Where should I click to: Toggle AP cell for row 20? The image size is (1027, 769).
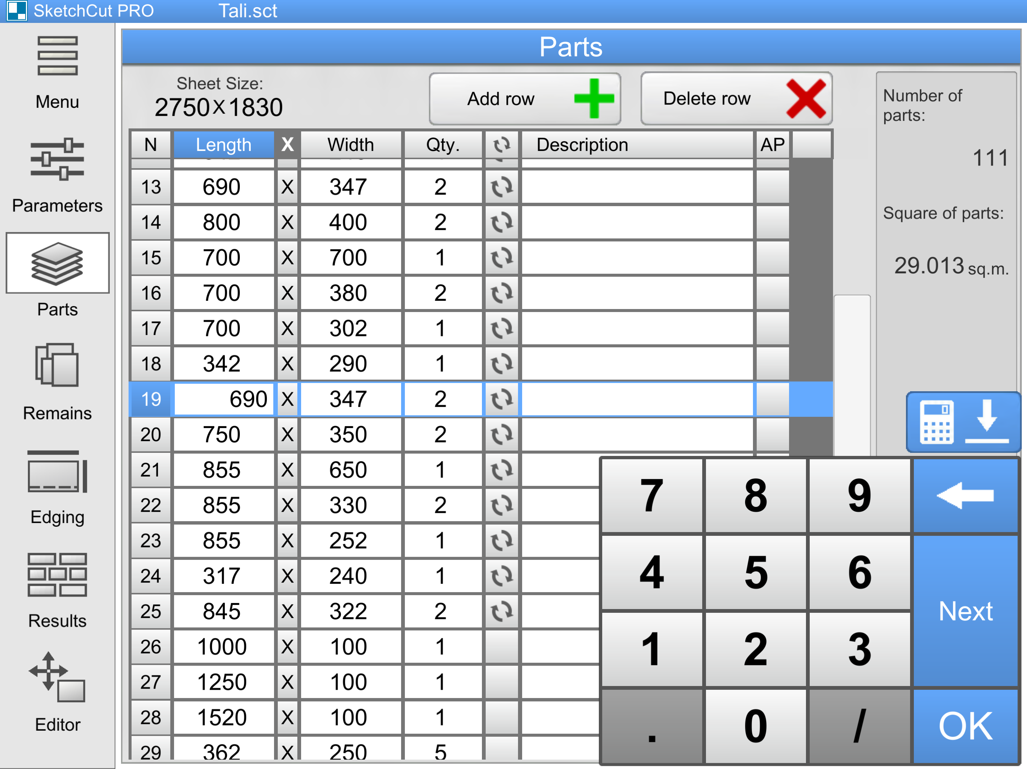pos(773,434)
